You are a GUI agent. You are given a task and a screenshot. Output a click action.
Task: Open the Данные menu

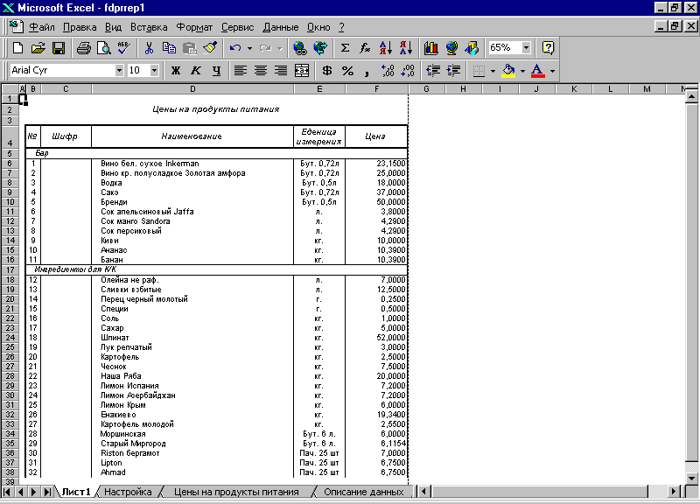tap(280, 27)
